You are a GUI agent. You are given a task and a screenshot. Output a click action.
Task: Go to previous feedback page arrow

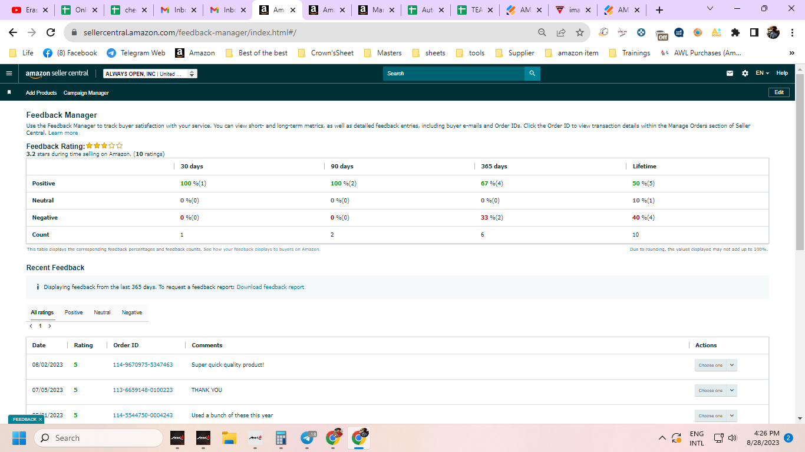tap(31, 326)
